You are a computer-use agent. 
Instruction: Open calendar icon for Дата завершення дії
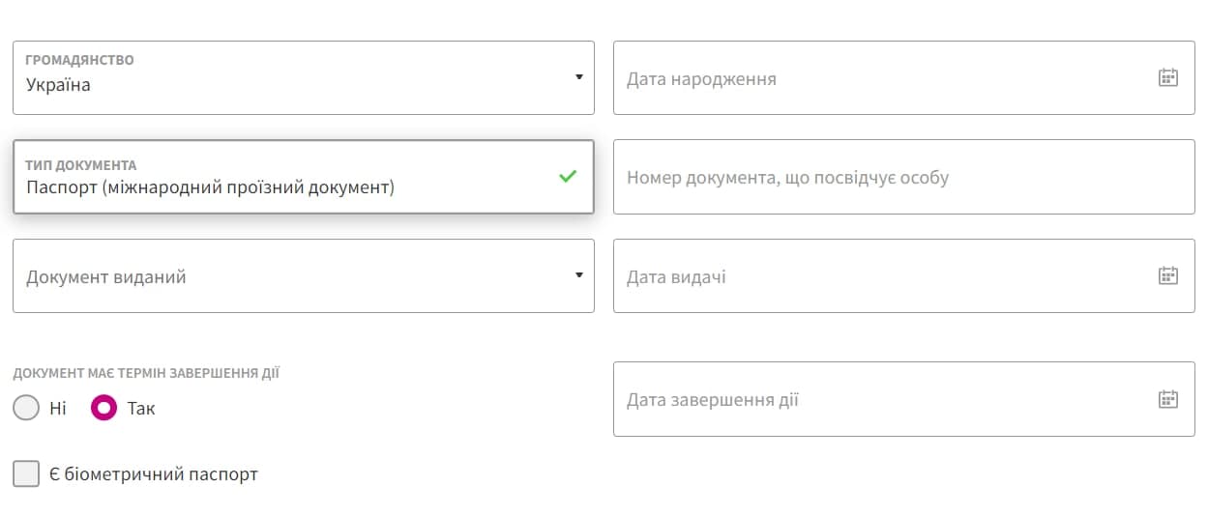tap(1167, 399)
